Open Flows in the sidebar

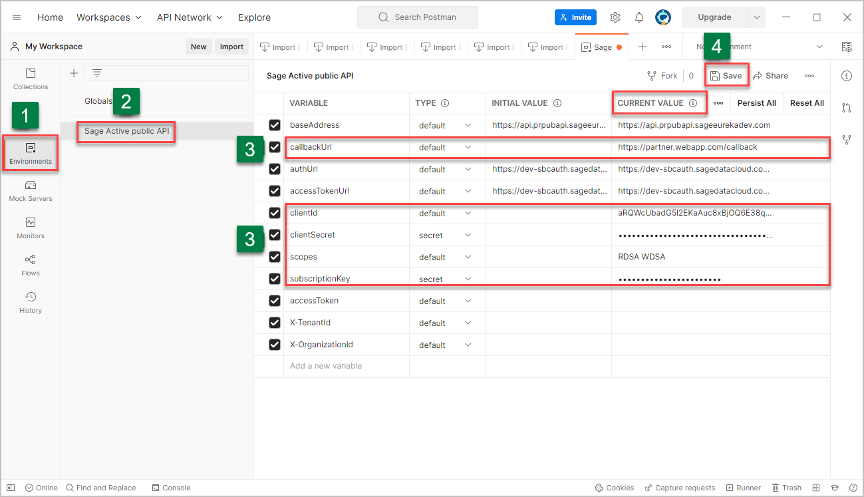[31, 265]
